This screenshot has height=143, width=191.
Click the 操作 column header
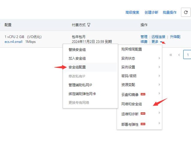coord(144,25)
